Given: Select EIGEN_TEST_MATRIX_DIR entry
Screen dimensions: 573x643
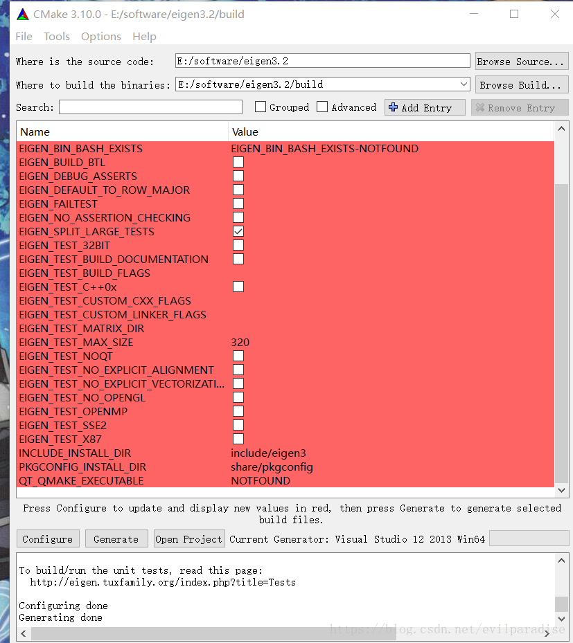Looking at the screenshot, I should (82, 329).
